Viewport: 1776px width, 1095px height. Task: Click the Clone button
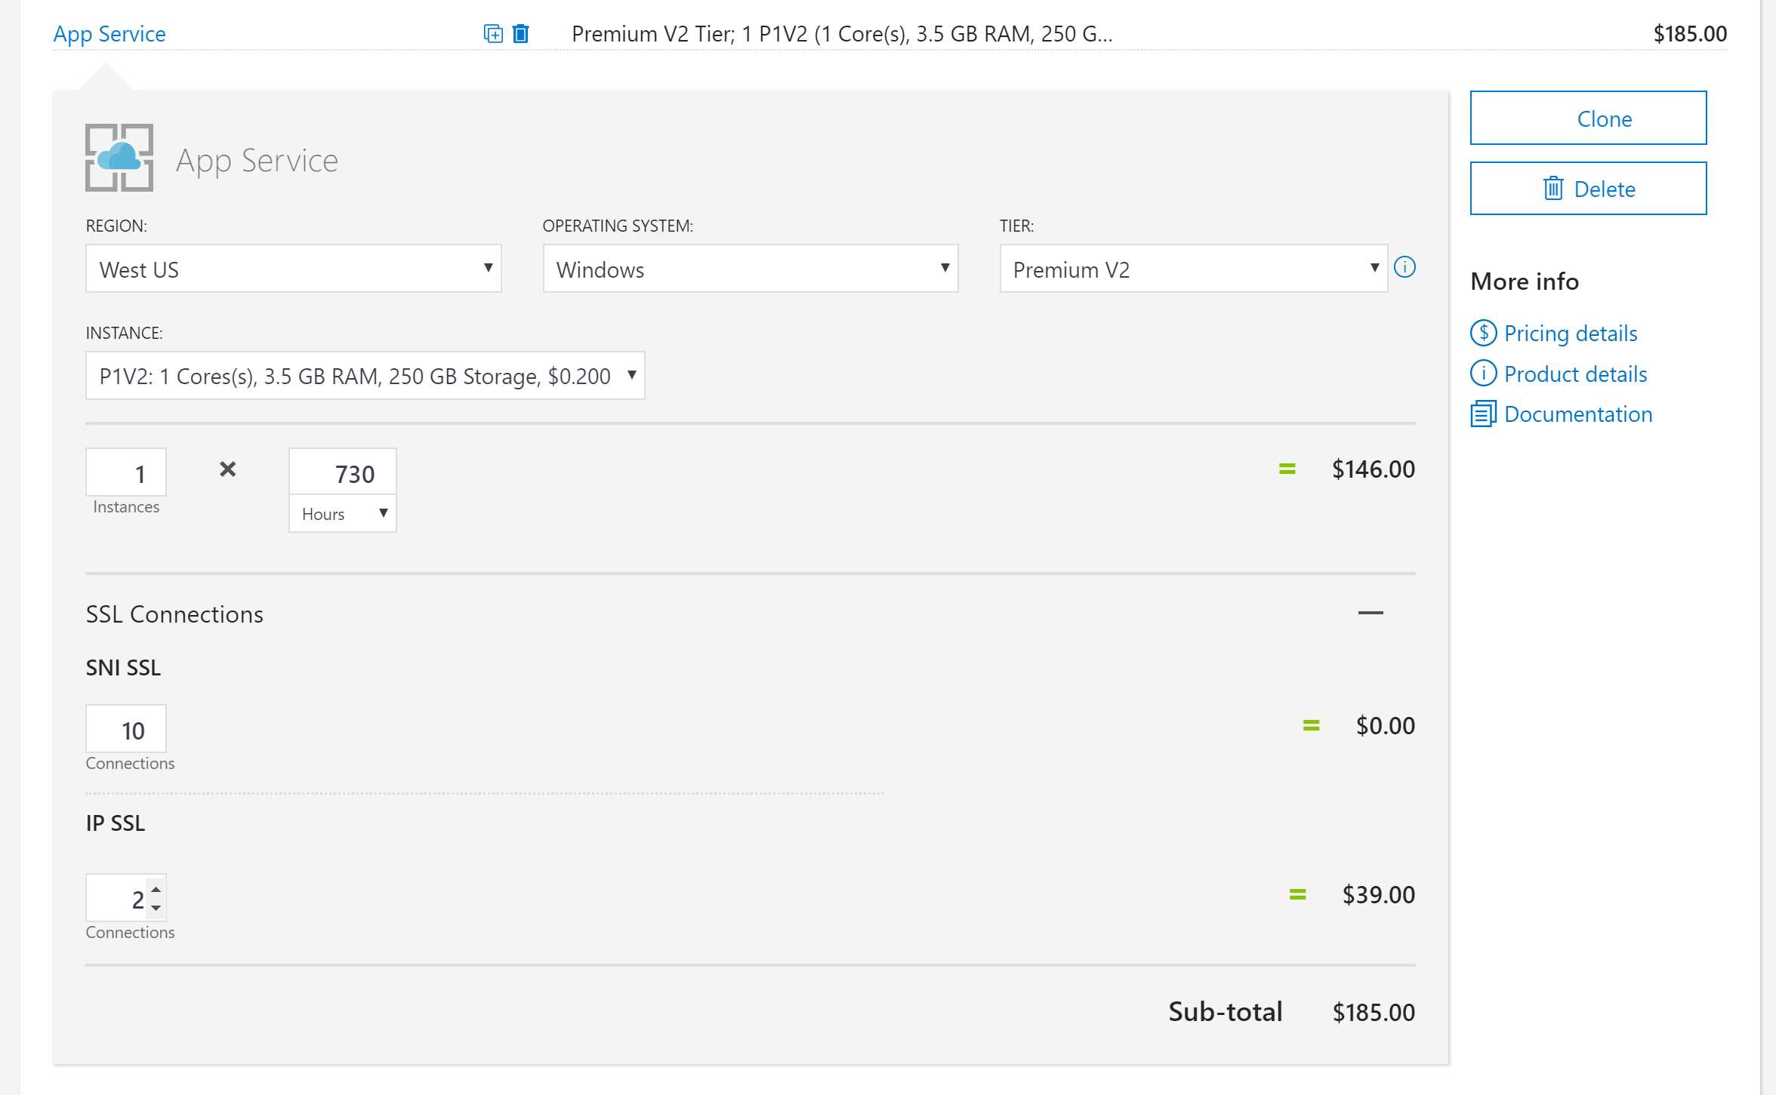(x=1588, y=118)
